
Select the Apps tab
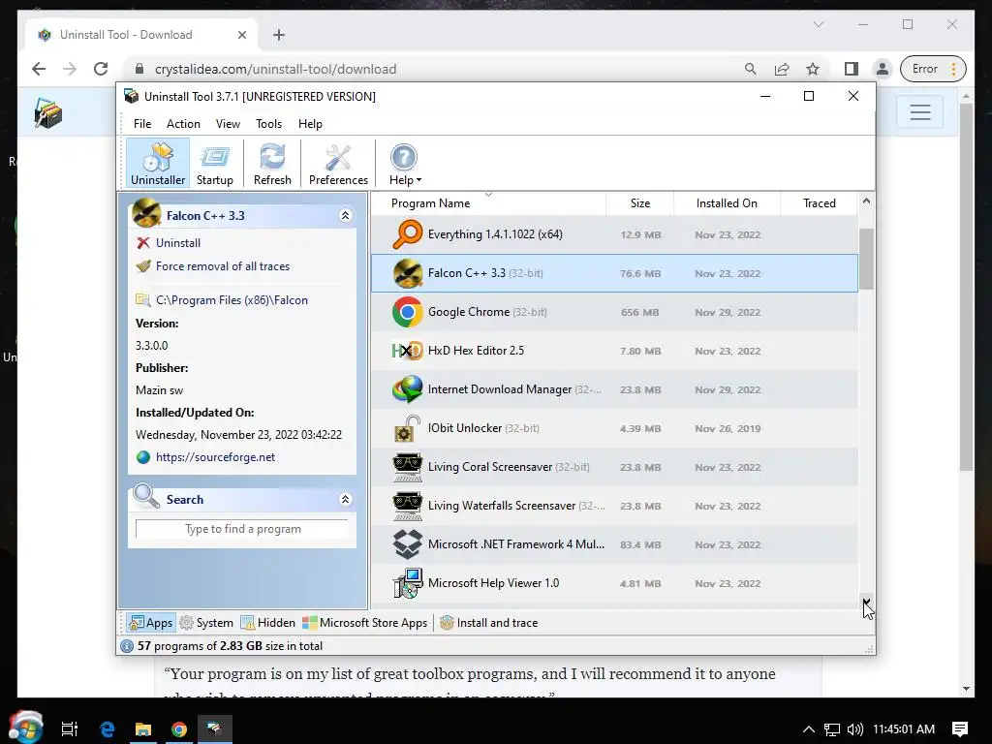150,623
